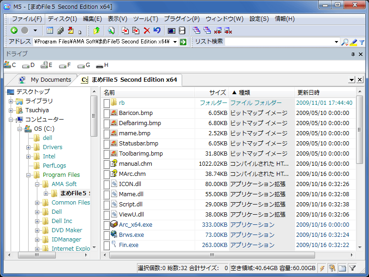Click the blue funnel filter icon
The height and width of the screenshot is (277, 369).
362,42
